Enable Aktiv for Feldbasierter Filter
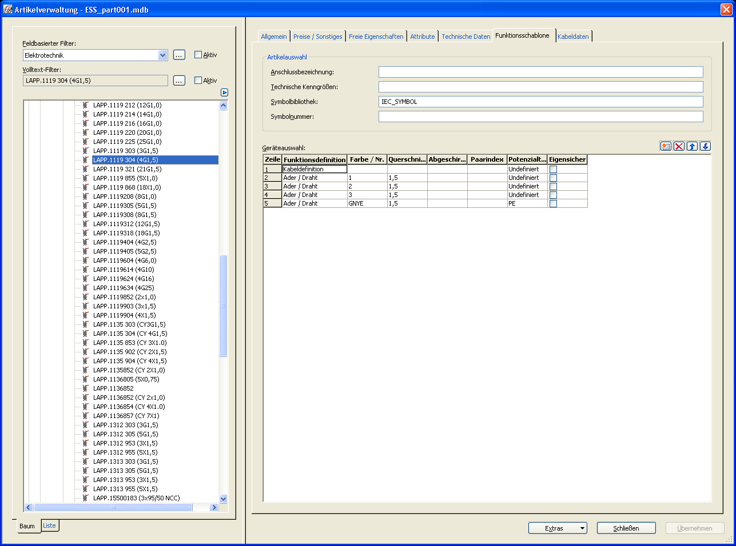Screen dimensions: 736x546 click(198, 55)
